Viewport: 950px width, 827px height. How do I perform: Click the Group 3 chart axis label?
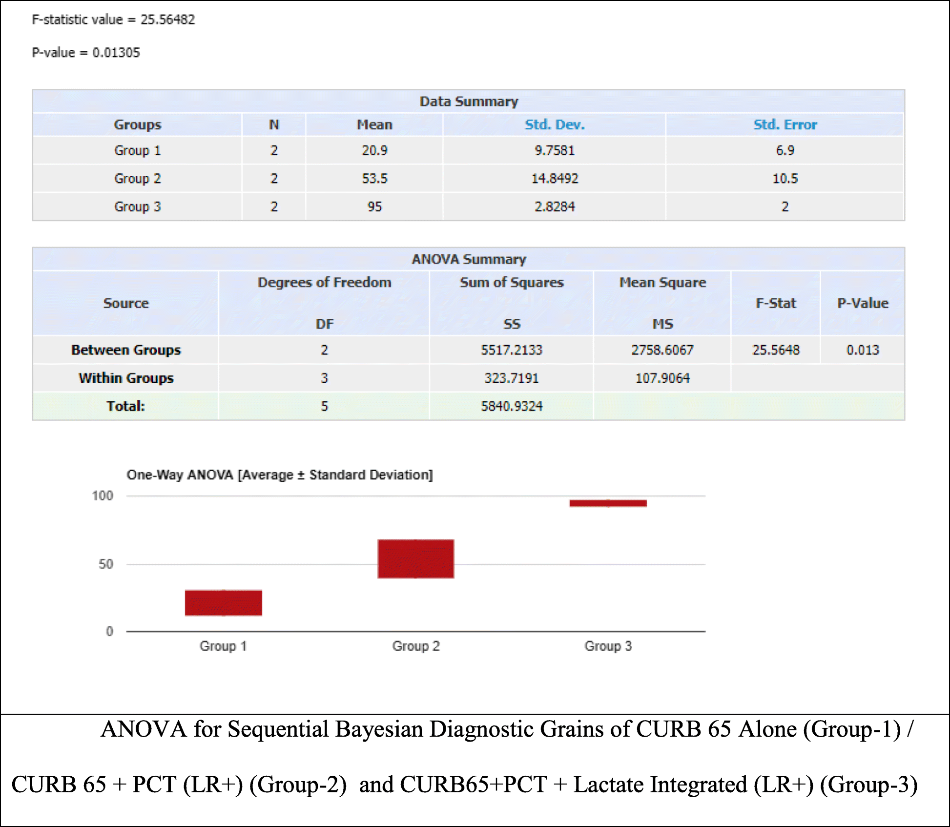click(x=608, y=646)
